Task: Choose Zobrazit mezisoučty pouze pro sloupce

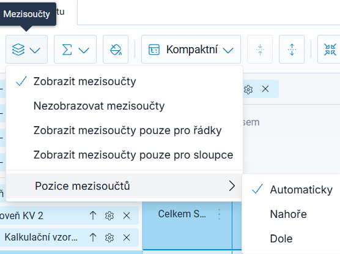Action: coord(124,155)
